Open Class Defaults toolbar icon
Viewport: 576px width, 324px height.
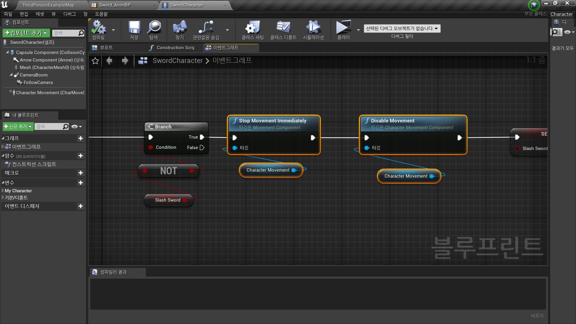tap(283, 28)
